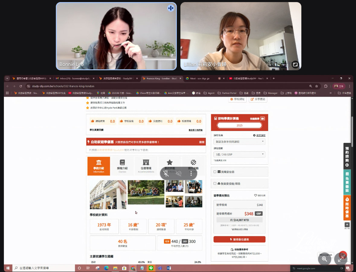The width and height of the screenshot is (356, 272).
Task: Click the Windows Start button
Action: pos(8,268)
